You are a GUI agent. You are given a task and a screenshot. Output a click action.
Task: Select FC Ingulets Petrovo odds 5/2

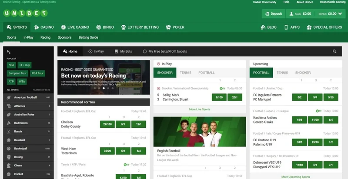(x=300, y=97)
